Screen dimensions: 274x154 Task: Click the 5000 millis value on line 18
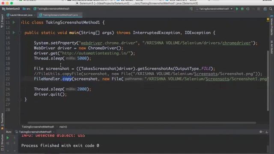(82, 58)
